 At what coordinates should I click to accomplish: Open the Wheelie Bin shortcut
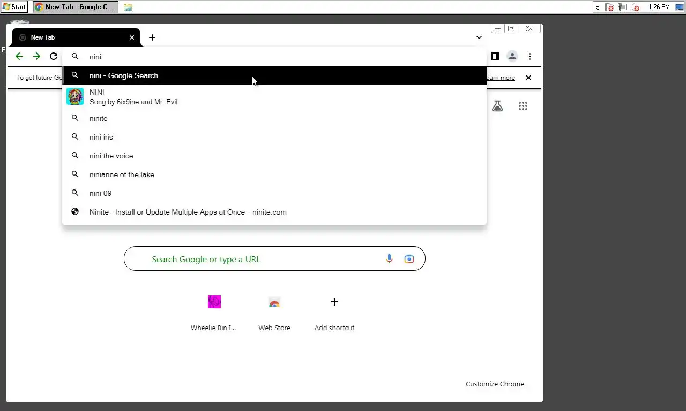coord(214,313)
